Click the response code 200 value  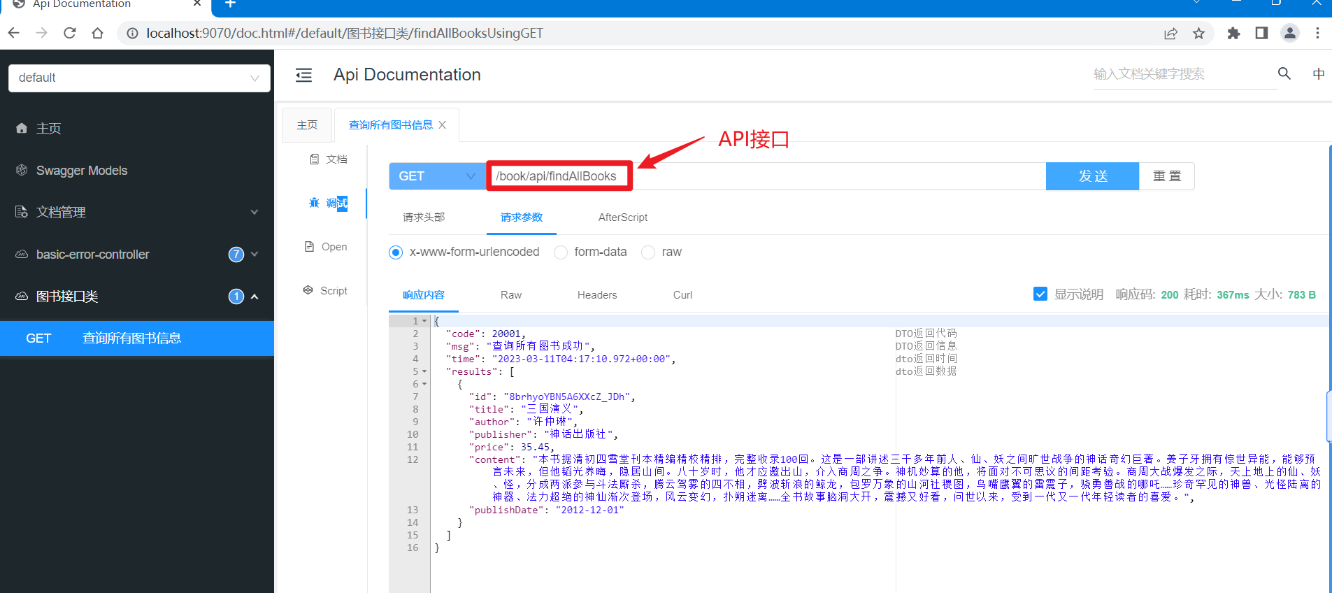coord(1170,294)
